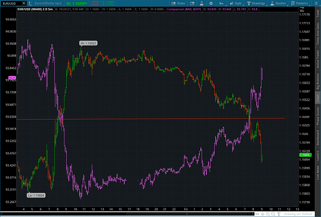Image resolution: width=321 pixels, height=217 pixels.
Task: Click the symbol link clip icon beside EUR/USD
Action: click(29, 3)
